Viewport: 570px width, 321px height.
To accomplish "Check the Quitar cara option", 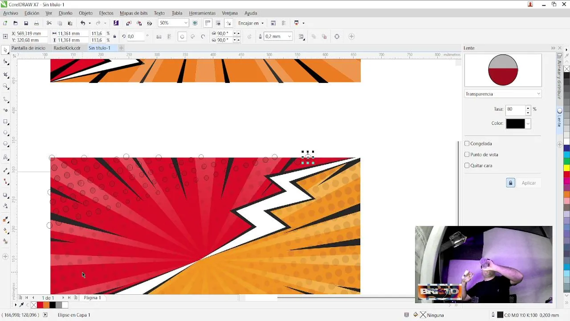I will (467, 165).
